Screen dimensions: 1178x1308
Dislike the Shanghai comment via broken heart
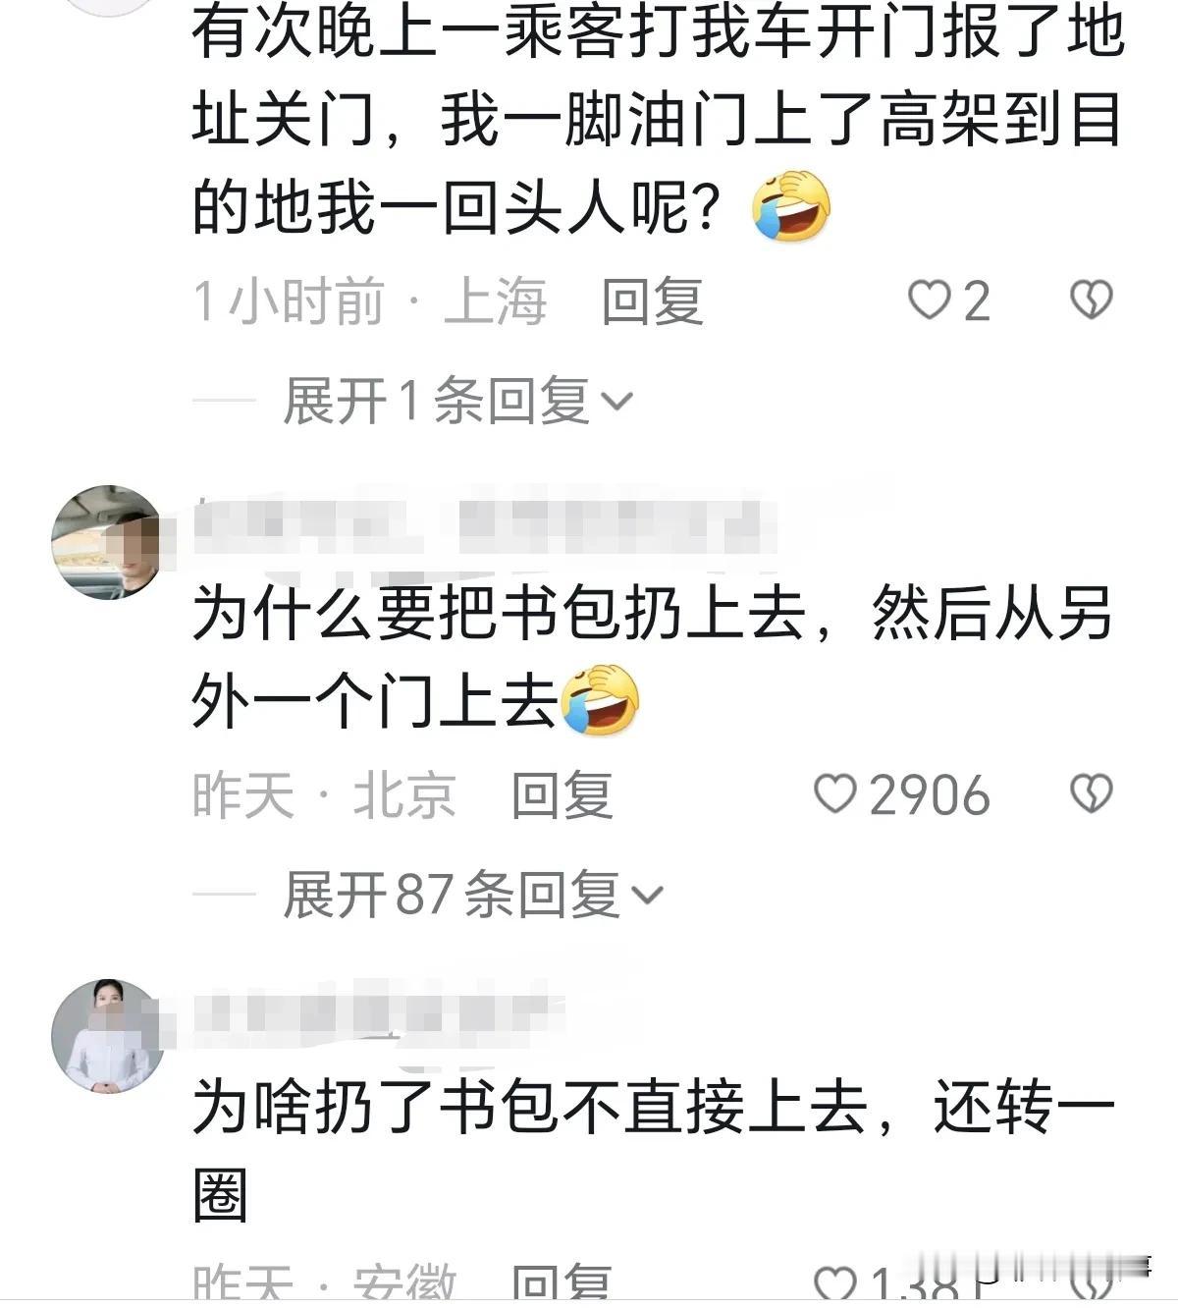[x=1090, y=300]
